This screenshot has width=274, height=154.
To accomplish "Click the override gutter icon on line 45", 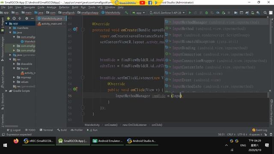I will [x=75, y=30].
